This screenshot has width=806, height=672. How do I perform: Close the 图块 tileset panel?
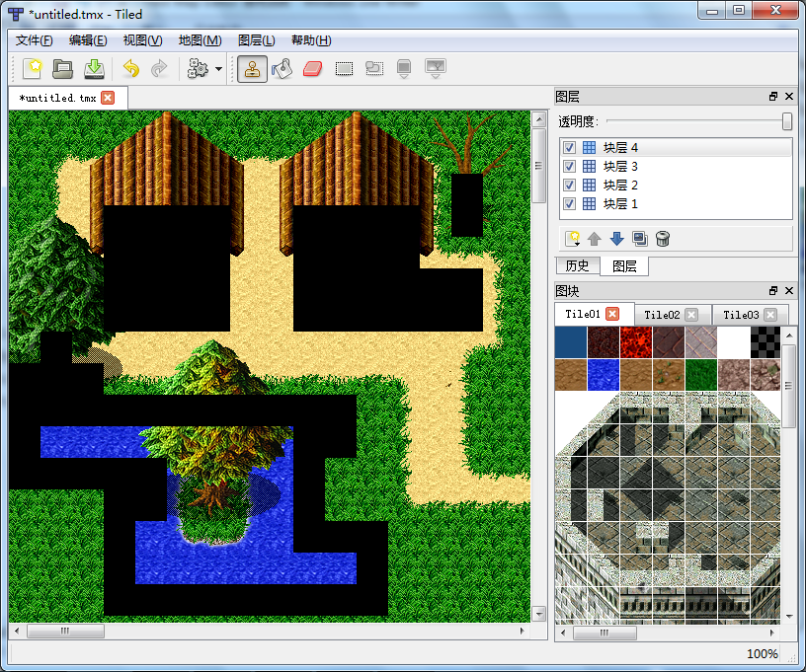pyautogui.click(x=789, y=291)
